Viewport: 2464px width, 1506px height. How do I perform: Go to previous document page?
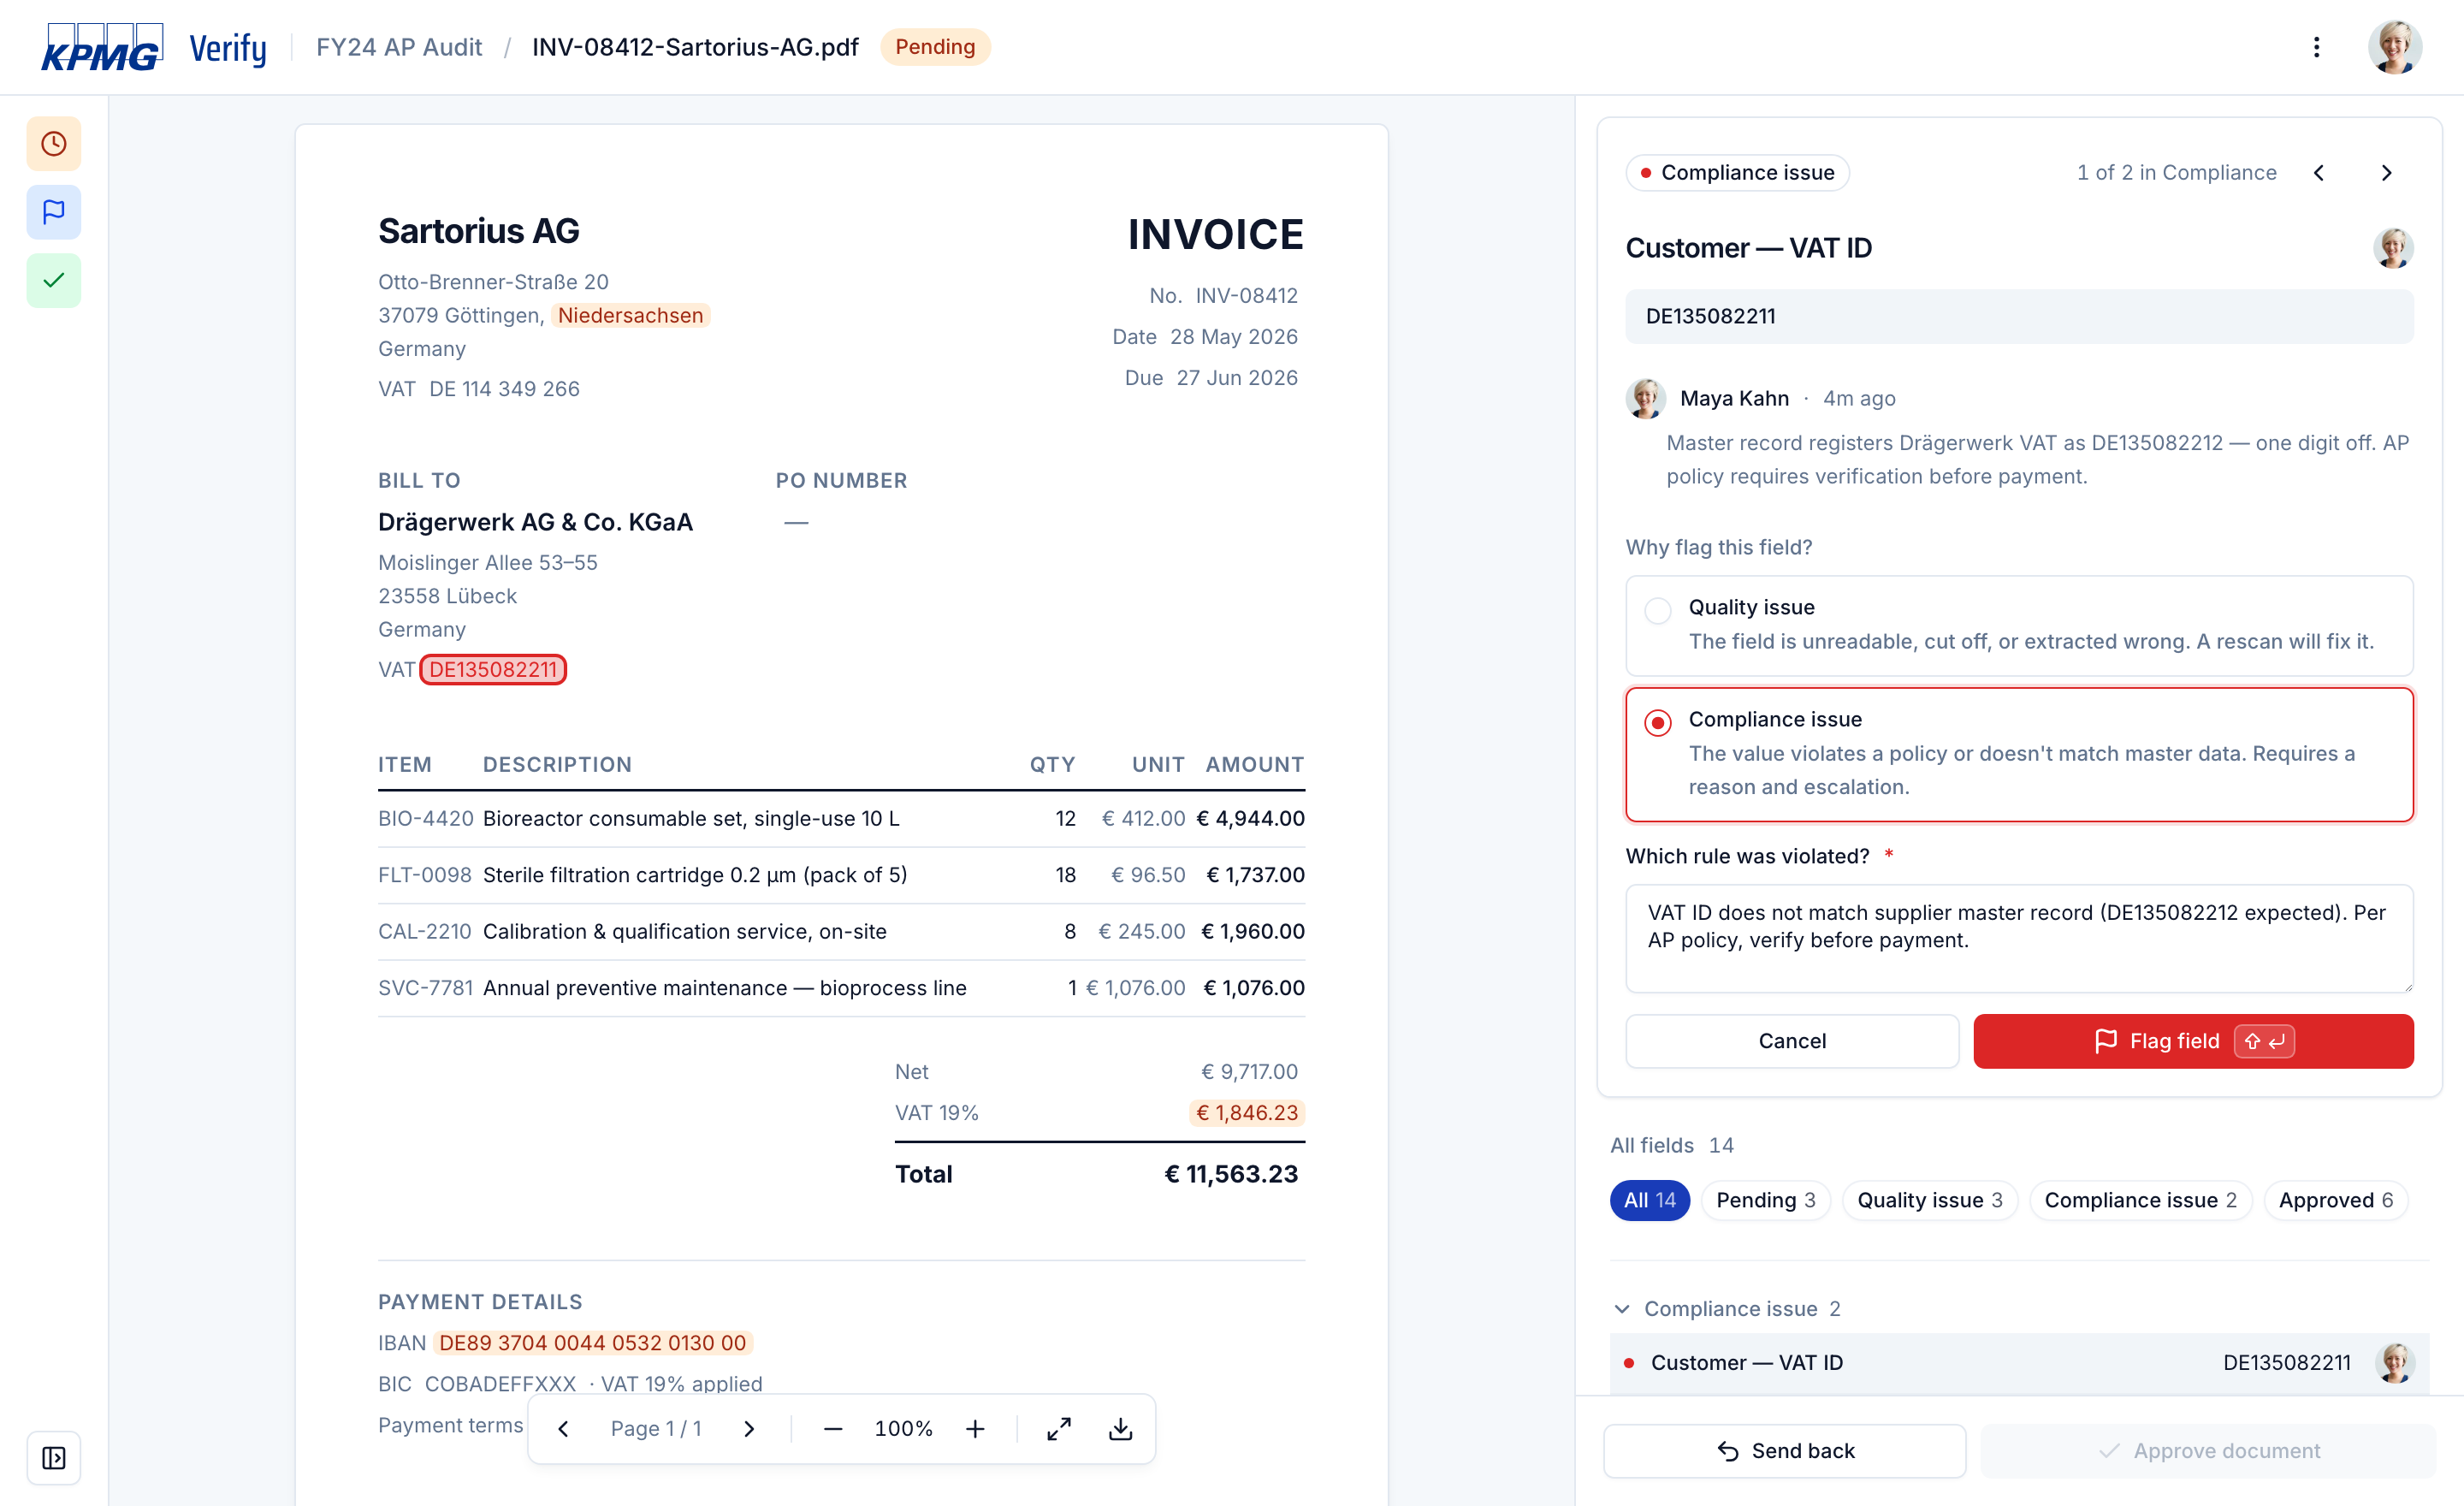coord(563,1429)
